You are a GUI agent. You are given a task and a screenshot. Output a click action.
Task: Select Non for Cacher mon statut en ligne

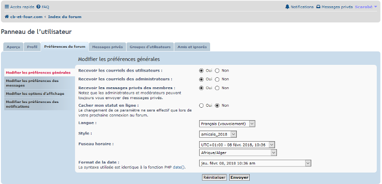tap(217, 105)
